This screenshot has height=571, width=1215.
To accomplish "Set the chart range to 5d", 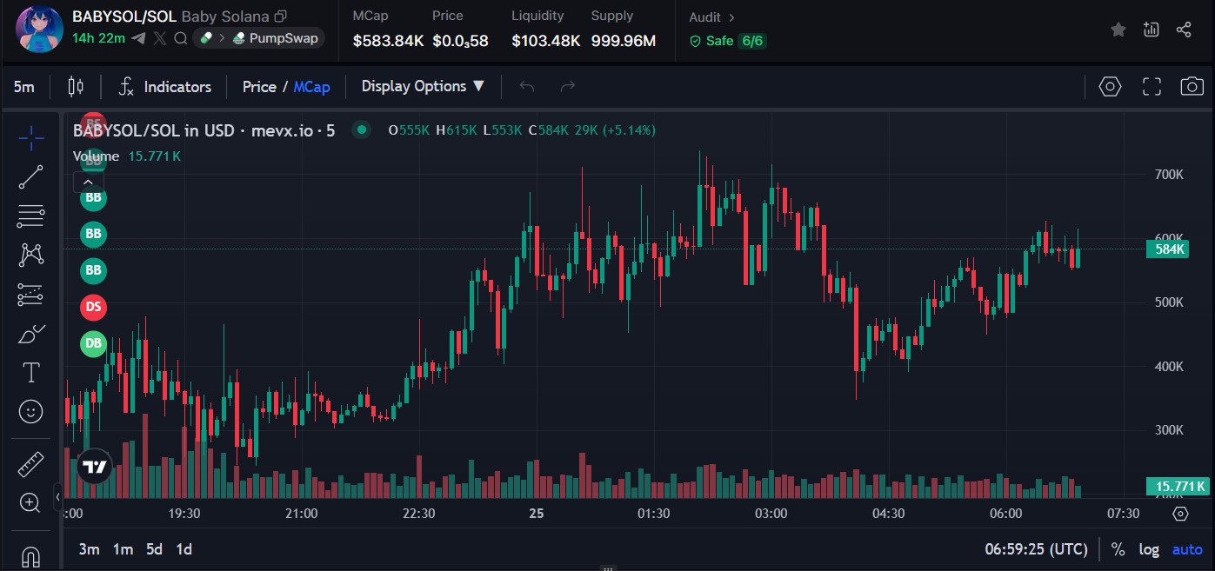I will click(154, 549).
